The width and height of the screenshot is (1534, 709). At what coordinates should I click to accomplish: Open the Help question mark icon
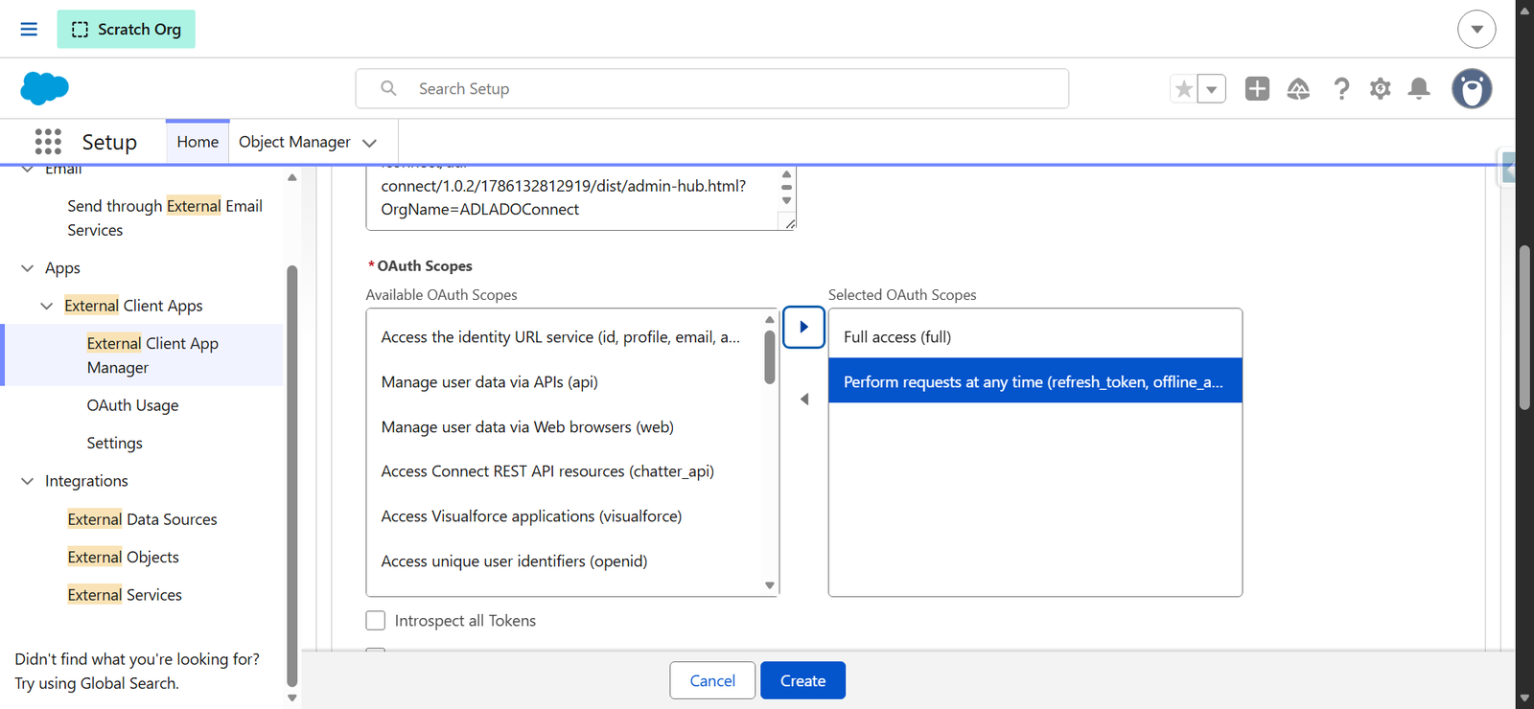[1341, 88]
